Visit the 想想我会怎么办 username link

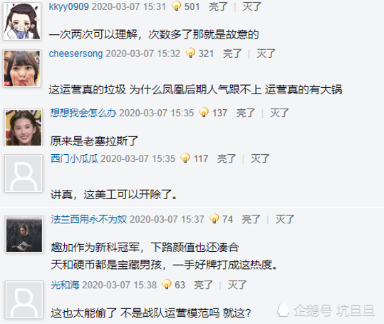83,113
